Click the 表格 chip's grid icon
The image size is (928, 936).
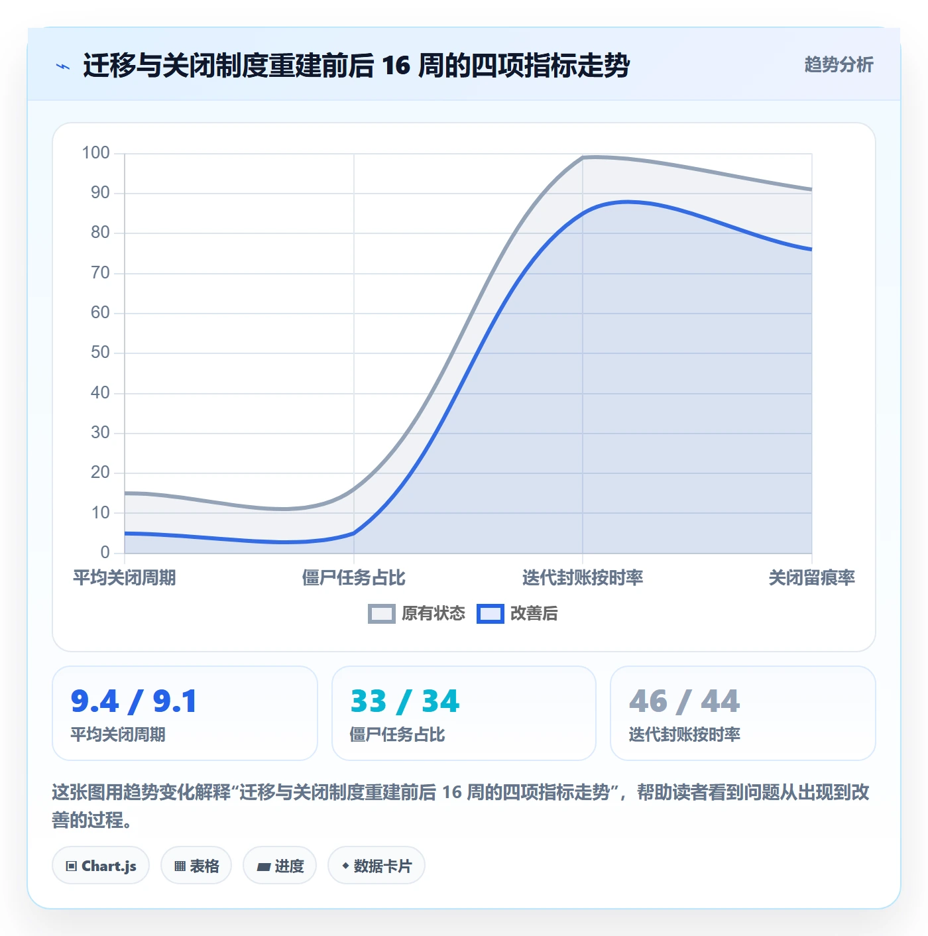pyautogui.click(x=180, y=866)
